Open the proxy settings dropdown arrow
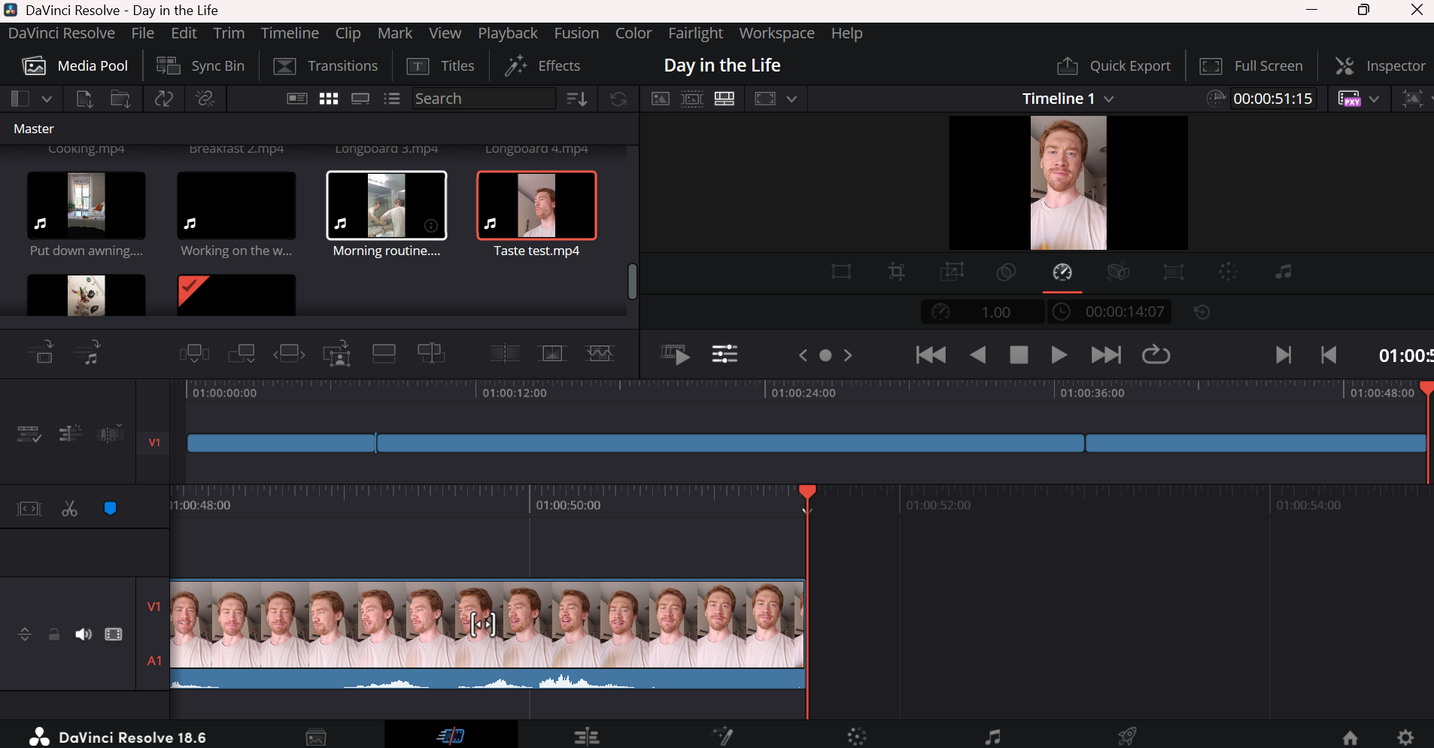Screen dimensions: 1434x748 tap(1375, 99)
